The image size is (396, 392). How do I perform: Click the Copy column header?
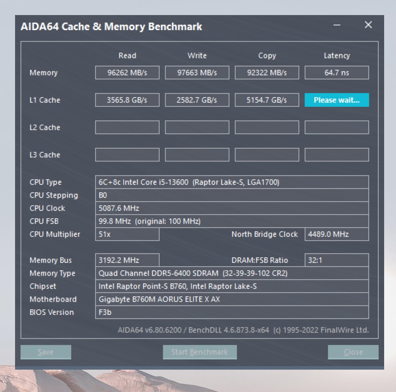click(267, 56)
